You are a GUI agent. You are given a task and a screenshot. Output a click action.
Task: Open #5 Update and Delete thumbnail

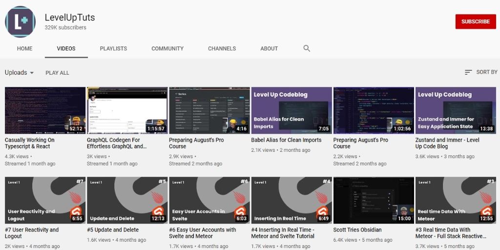[x=127, y=200]
